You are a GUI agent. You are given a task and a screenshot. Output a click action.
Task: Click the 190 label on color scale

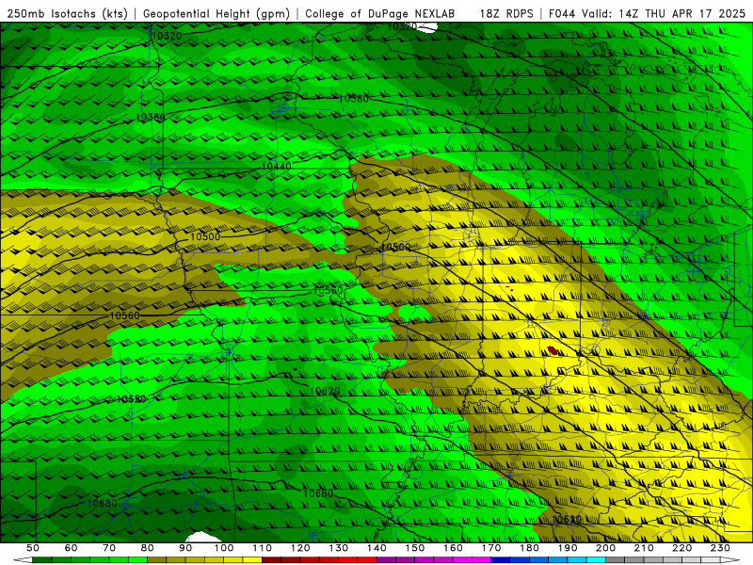coord(568,548)
